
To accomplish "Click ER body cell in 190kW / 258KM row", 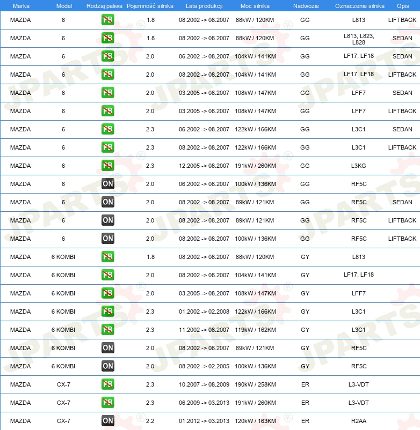I will 305,384.
